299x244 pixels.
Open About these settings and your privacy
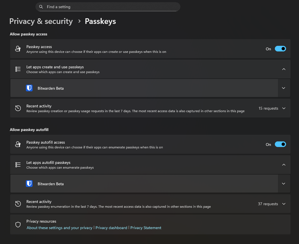60,228
